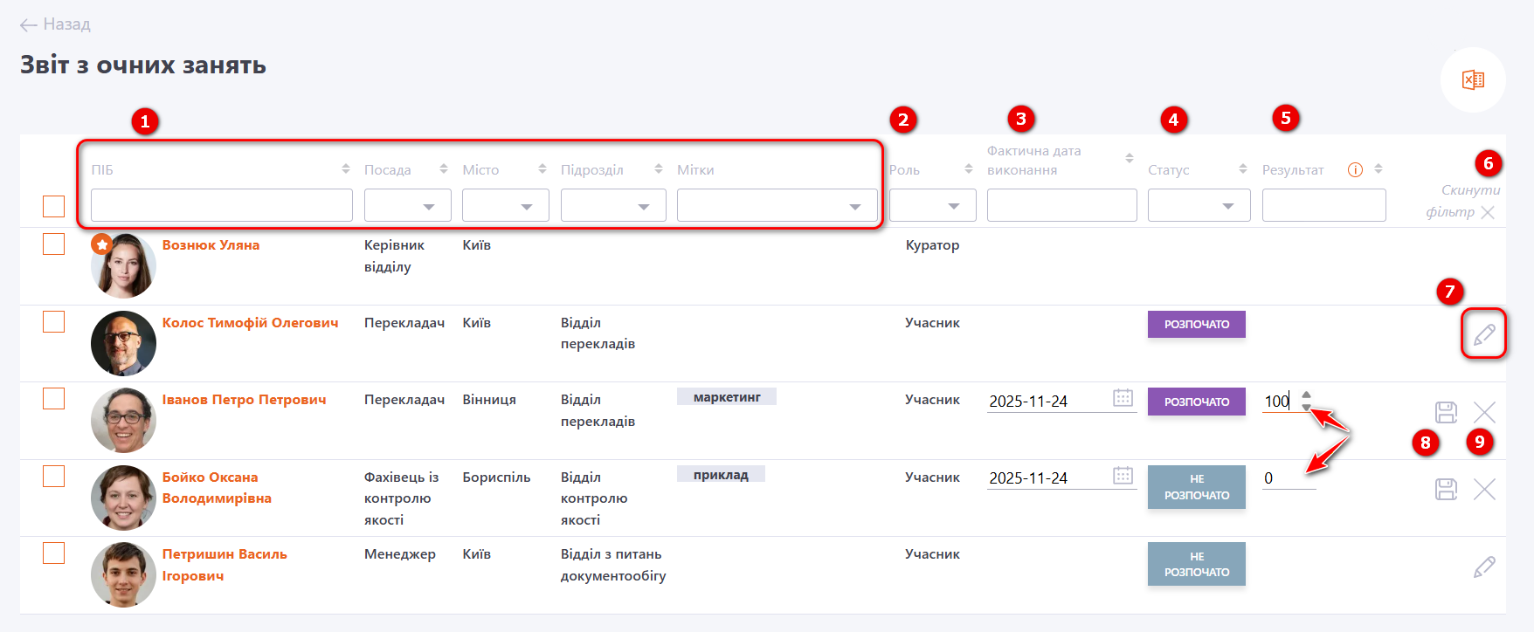
Task: Toggle the select-all checkbox in header
Action: point(54,206)
